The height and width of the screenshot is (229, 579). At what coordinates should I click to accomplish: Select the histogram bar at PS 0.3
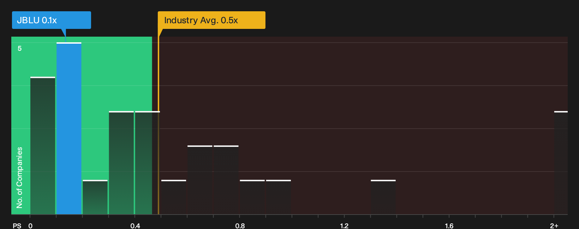[121, 163]
